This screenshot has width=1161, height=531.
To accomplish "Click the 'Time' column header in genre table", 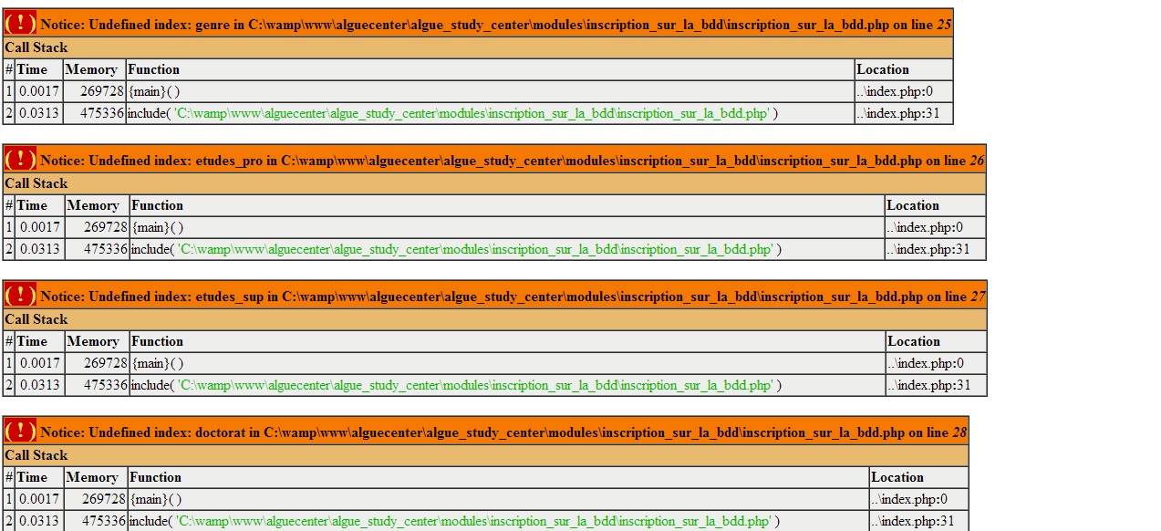I will pyautogui.click(x=32, y=69).
